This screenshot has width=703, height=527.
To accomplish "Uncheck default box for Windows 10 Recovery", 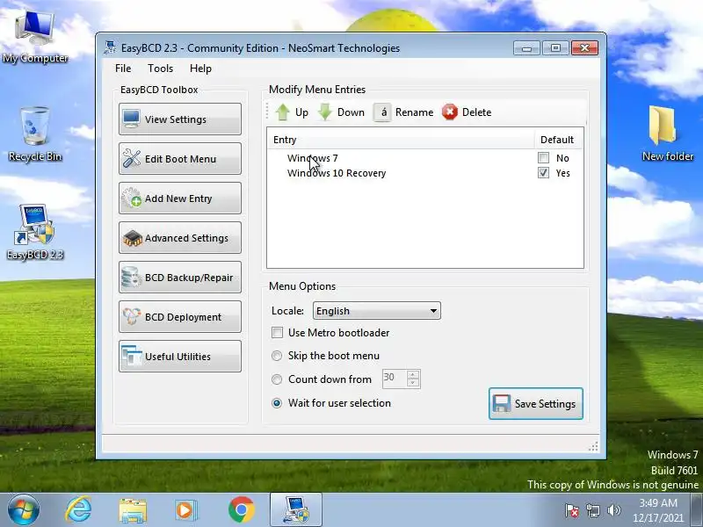I will click(543, 173).
